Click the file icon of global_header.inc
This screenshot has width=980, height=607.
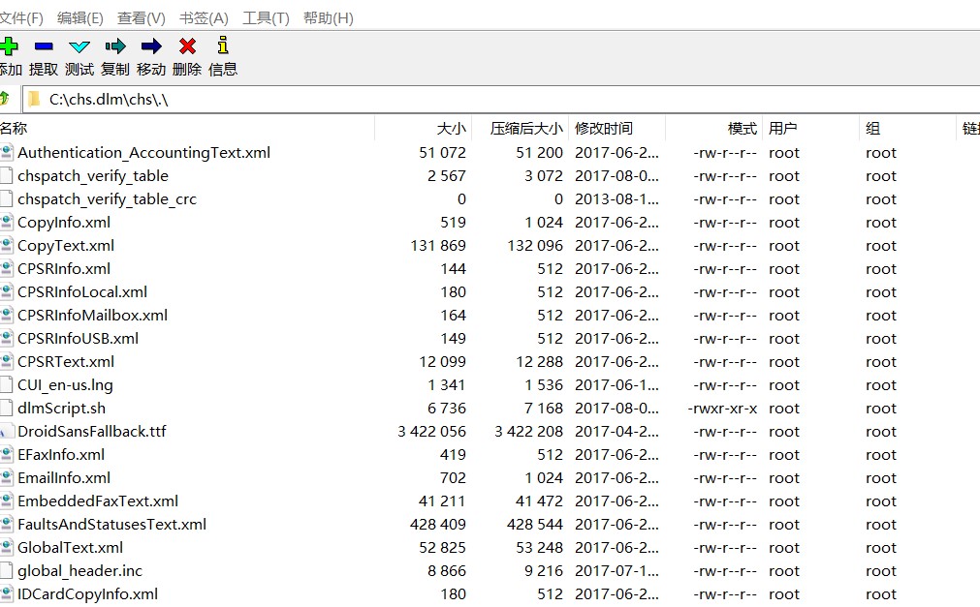click(x=6, y=571)
